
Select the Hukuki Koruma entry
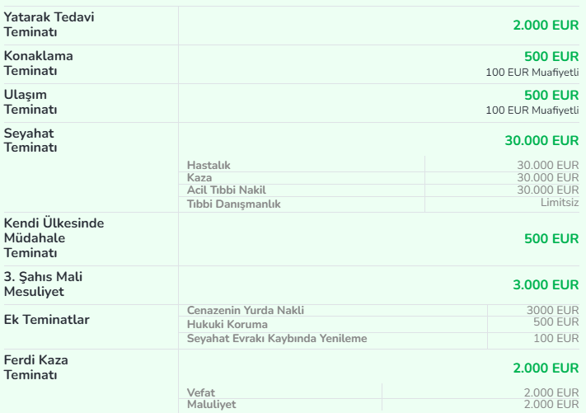(227, 324)
